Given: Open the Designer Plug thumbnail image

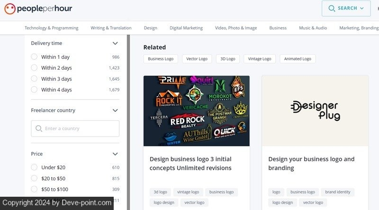Looking at the screenshot, I should (x=315, y=110).
